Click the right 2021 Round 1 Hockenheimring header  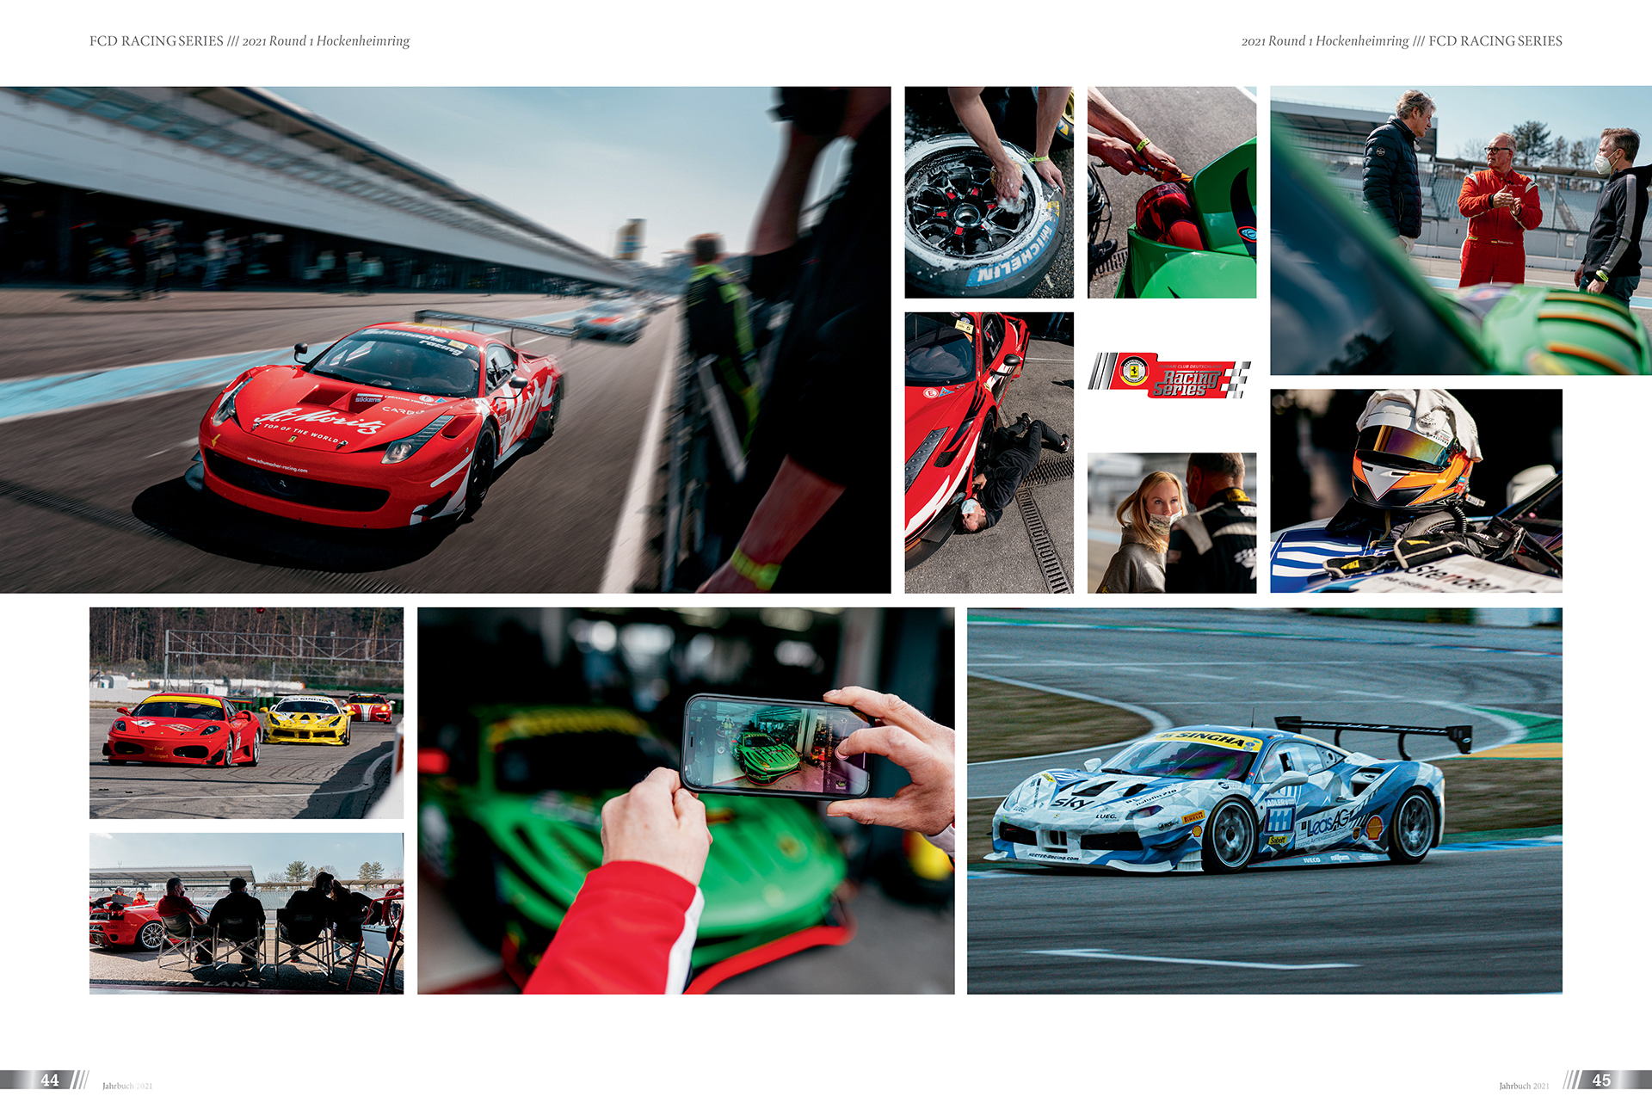[1324, 41]
